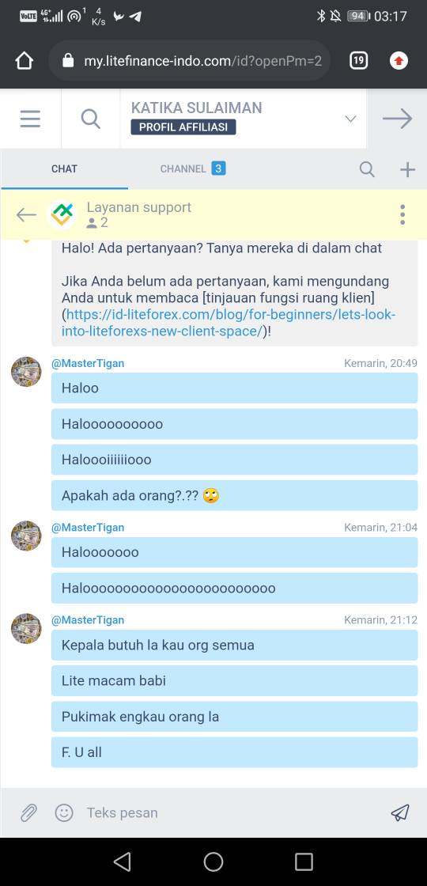The width and height of the screenshot is (427, 886).
Task: Open the id-liteforex.com blog link
Action: [x=229, y=323]
